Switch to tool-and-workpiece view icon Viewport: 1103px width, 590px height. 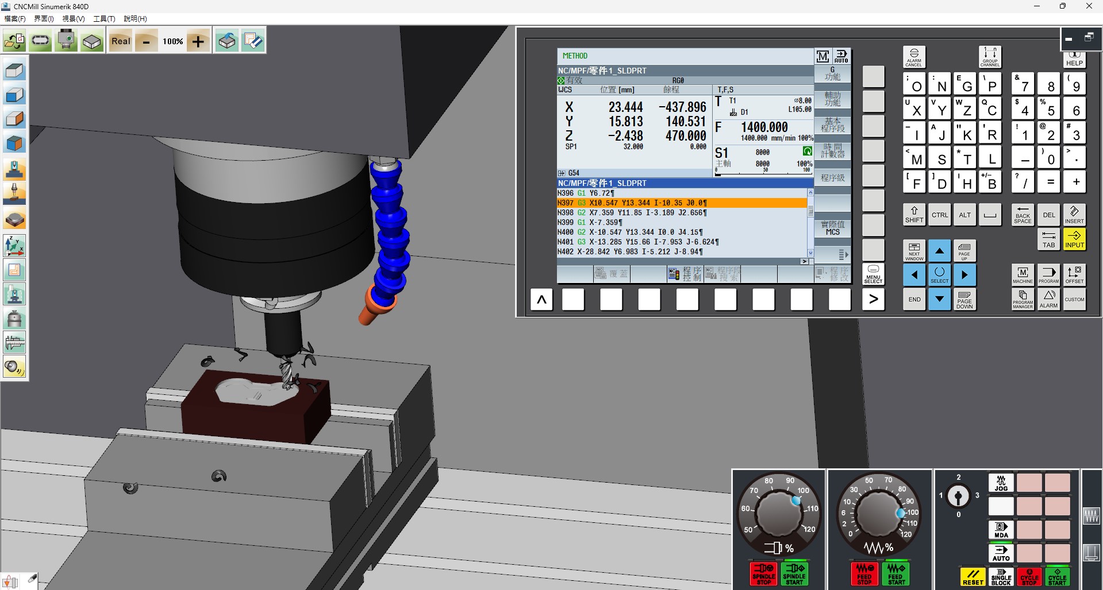coord(14,194)
